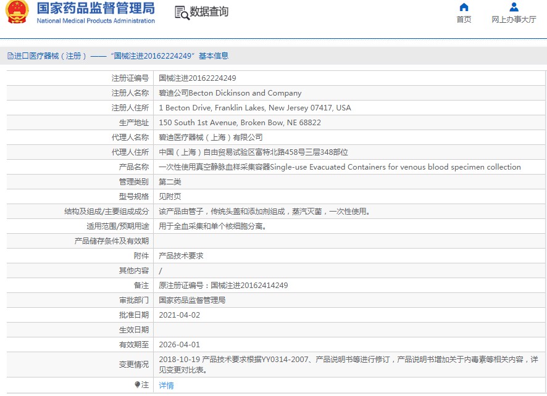
Task: Click the 注册人名称 label
Action: point(130,93)
